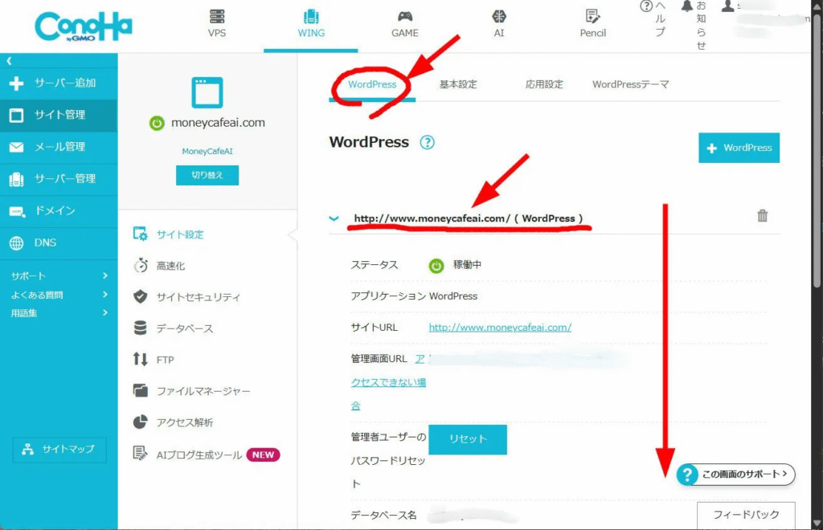The image size is (823, 530).
Task: Open この画面のサポート help button
Action: (x=735, y=475)
